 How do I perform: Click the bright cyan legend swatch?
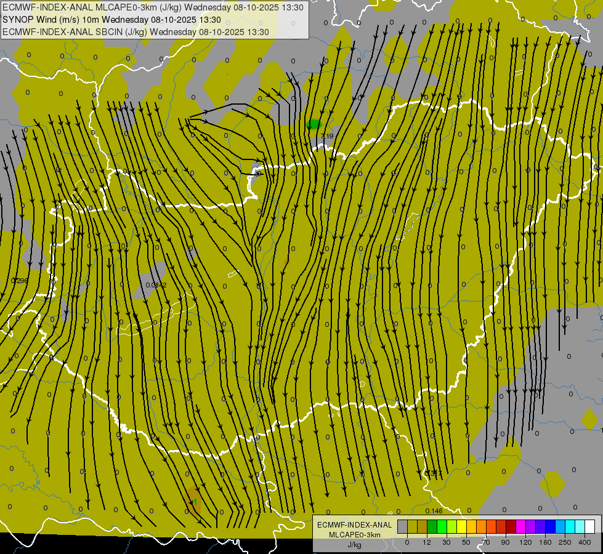(570, 526)
